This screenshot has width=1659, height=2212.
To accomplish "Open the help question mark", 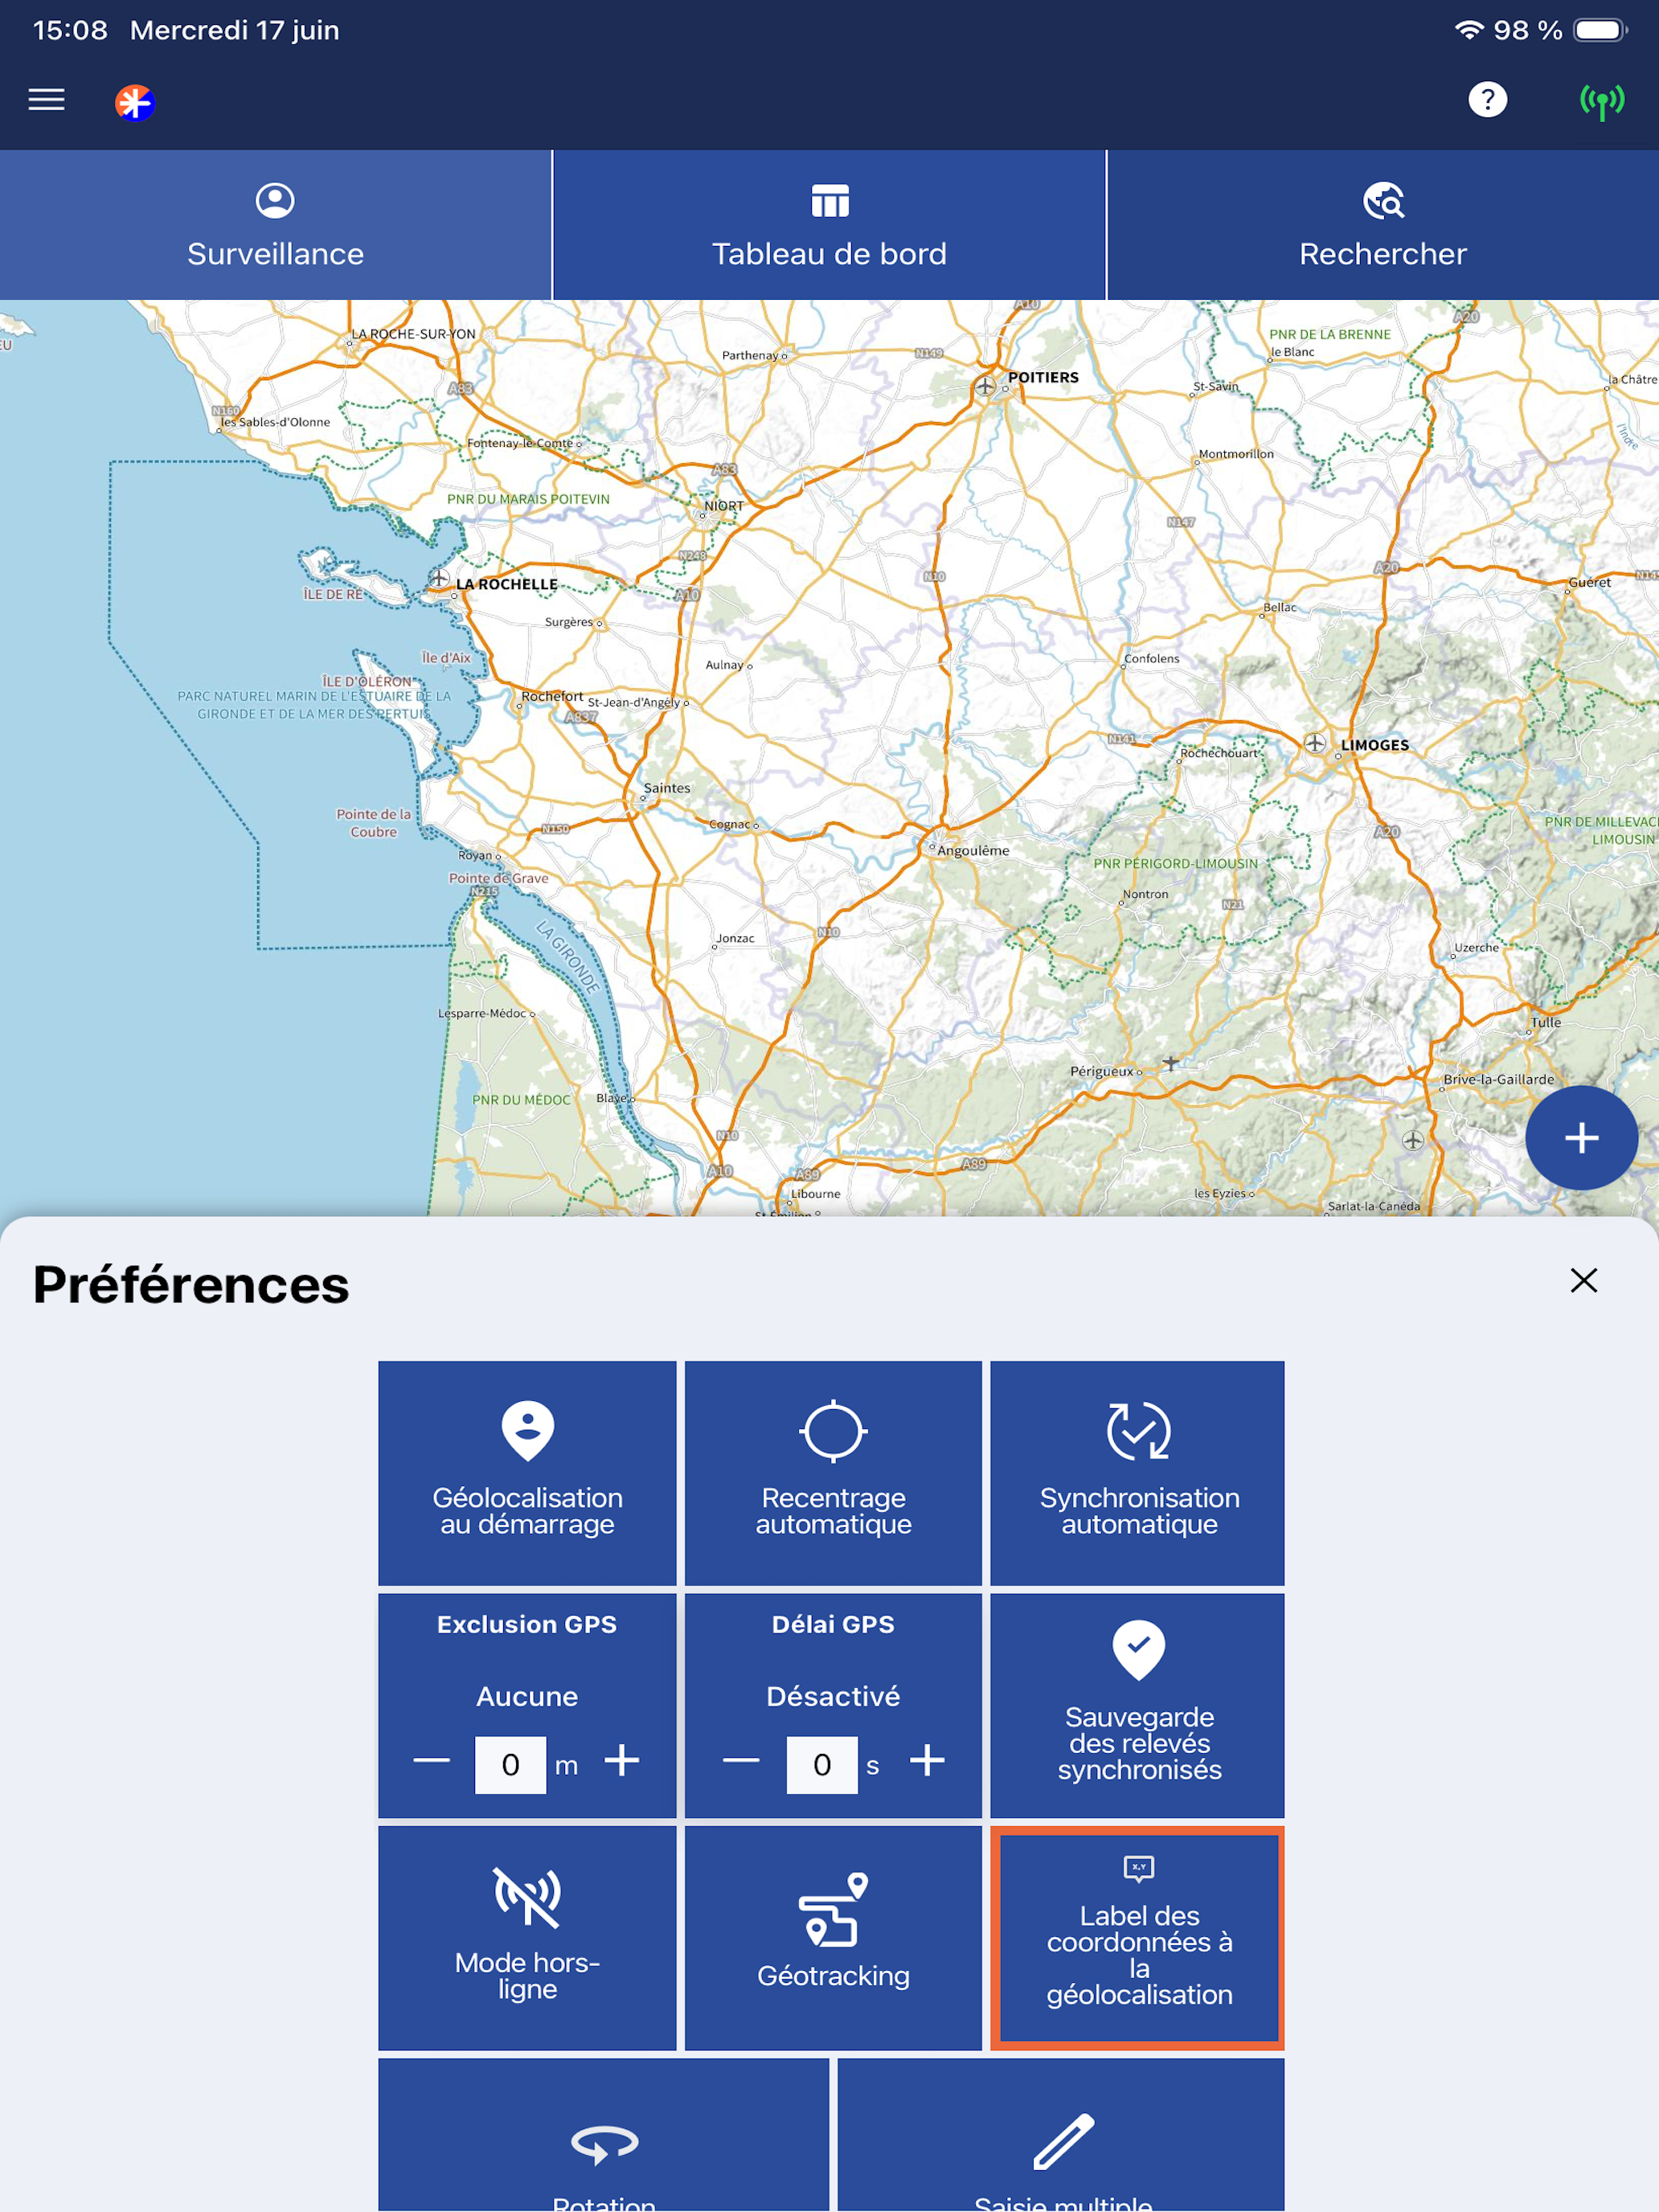I will click(1487, 99).
